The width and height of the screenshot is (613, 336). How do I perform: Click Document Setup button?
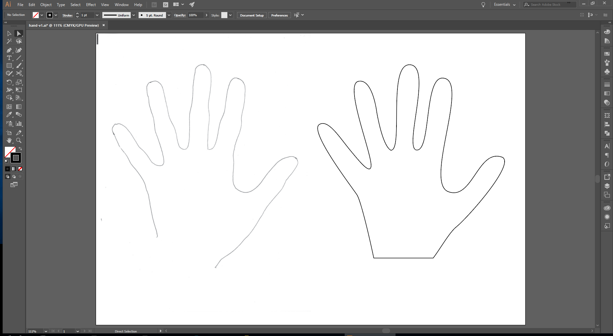click(x=252, y=15)
